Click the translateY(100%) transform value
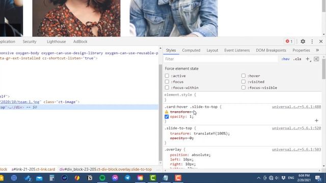The image size is (326, 183). tap(211, 133)
